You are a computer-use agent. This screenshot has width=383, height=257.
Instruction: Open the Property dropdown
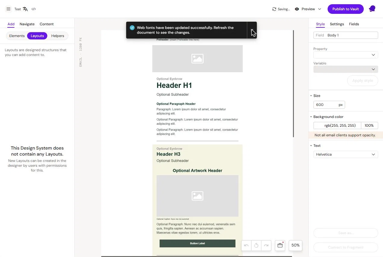click(346, 55)
